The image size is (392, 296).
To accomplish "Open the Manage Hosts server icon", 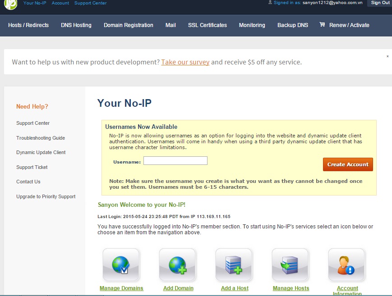I will pos(290,265).
